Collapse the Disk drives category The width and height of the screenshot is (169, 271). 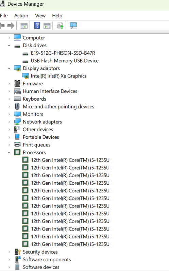pyautogui.click(x=9, y=46)
